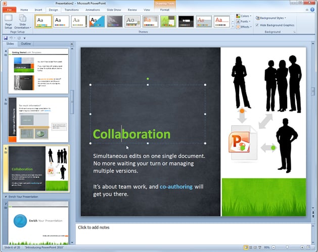Close the slides thumbnail pane
Screen dimensions: 318x252
(x=72, y=44)
